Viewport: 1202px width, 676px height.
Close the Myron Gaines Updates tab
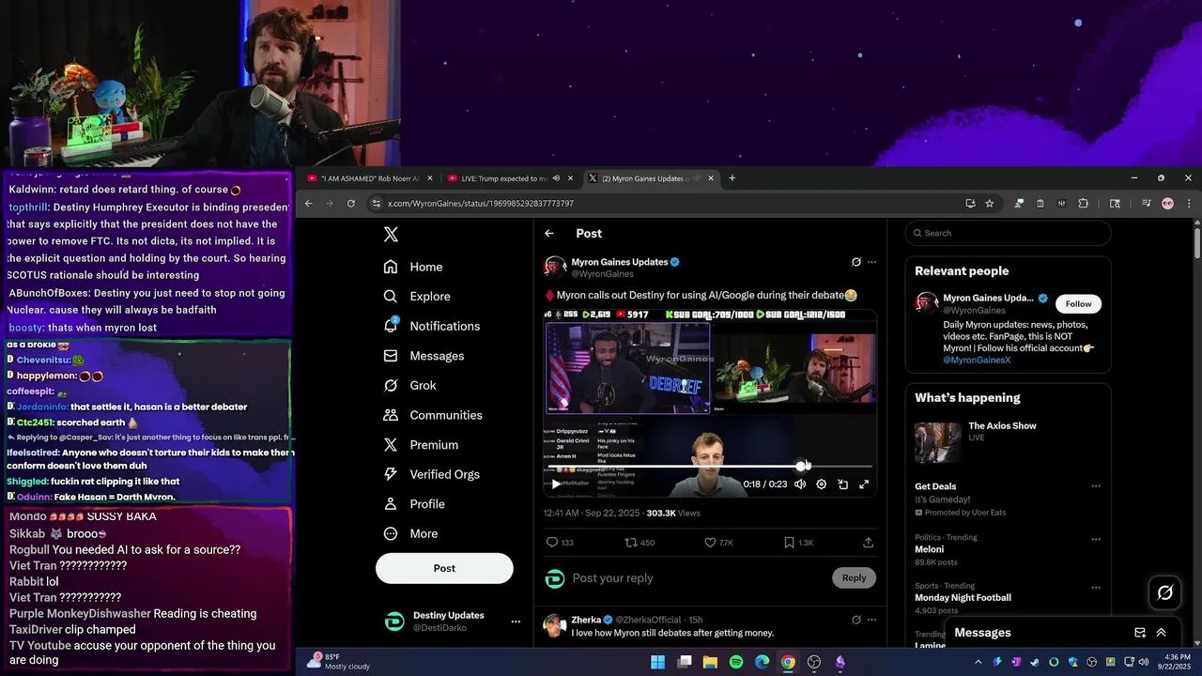pyautogui.click(x=711, y=178)
